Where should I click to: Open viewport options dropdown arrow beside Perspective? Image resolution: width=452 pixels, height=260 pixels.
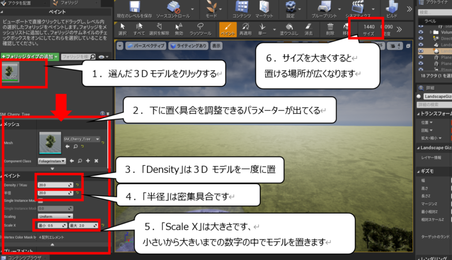pyautogui.click(x=120, y=46)
